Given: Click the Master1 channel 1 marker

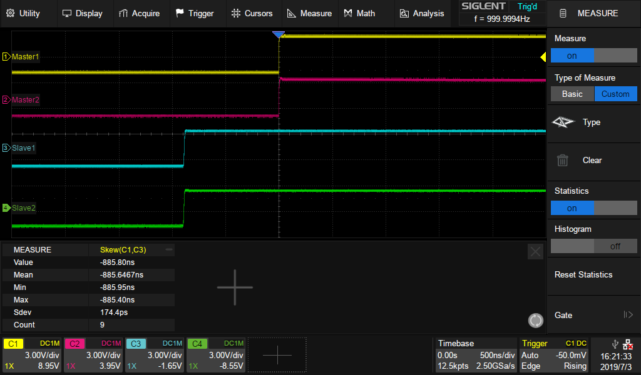Looking at the screenshot, I should click(x=7, y=57).
